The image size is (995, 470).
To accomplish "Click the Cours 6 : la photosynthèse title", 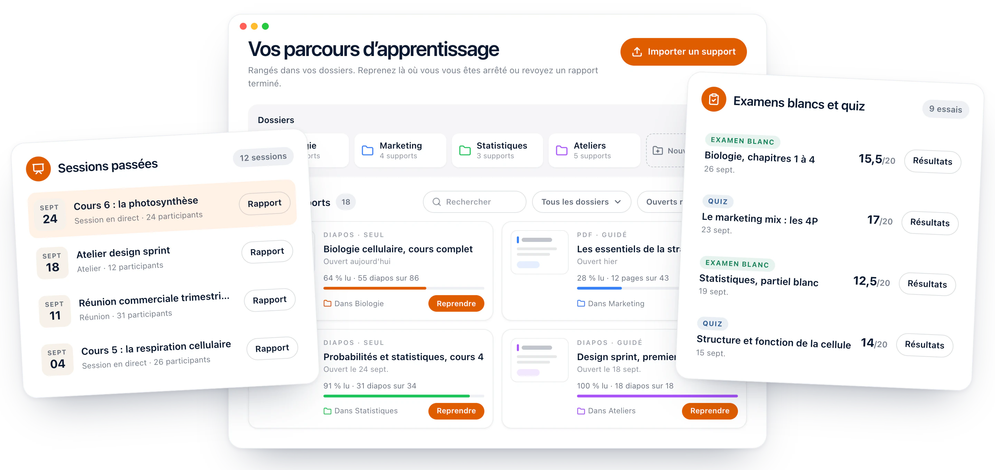I will [x=135, y=203].
